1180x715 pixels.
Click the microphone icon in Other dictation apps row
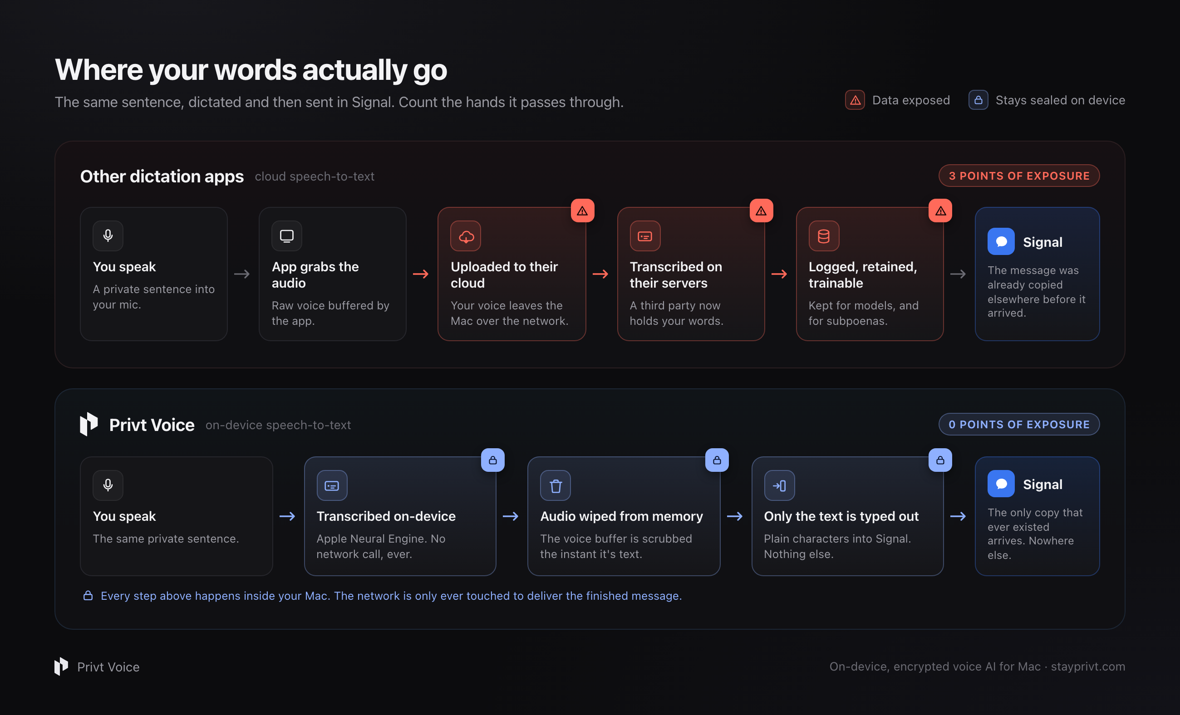pyautogui.click(x=108, y=235)
